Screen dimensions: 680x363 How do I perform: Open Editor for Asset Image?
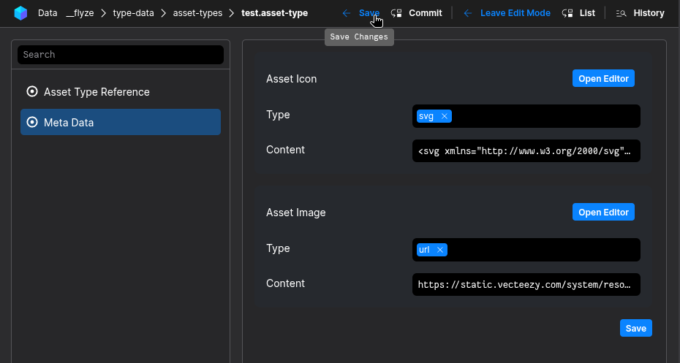[x=603, y=212]
